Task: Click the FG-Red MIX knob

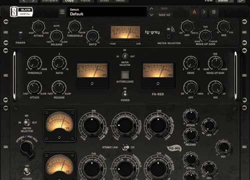Action: tap(215, 87)
